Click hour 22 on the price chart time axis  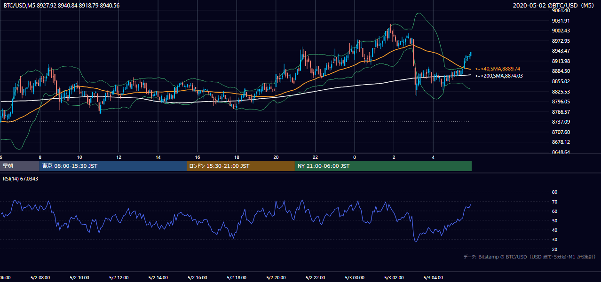coord(316,157)
